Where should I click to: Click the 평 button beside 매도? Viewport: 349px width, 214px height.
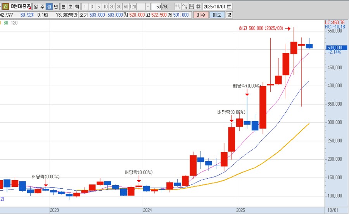click(229, 15)
